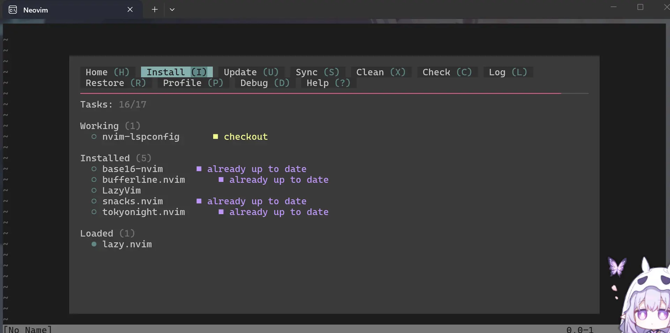Select the nvim-lspconfig plugin entry

141,137
